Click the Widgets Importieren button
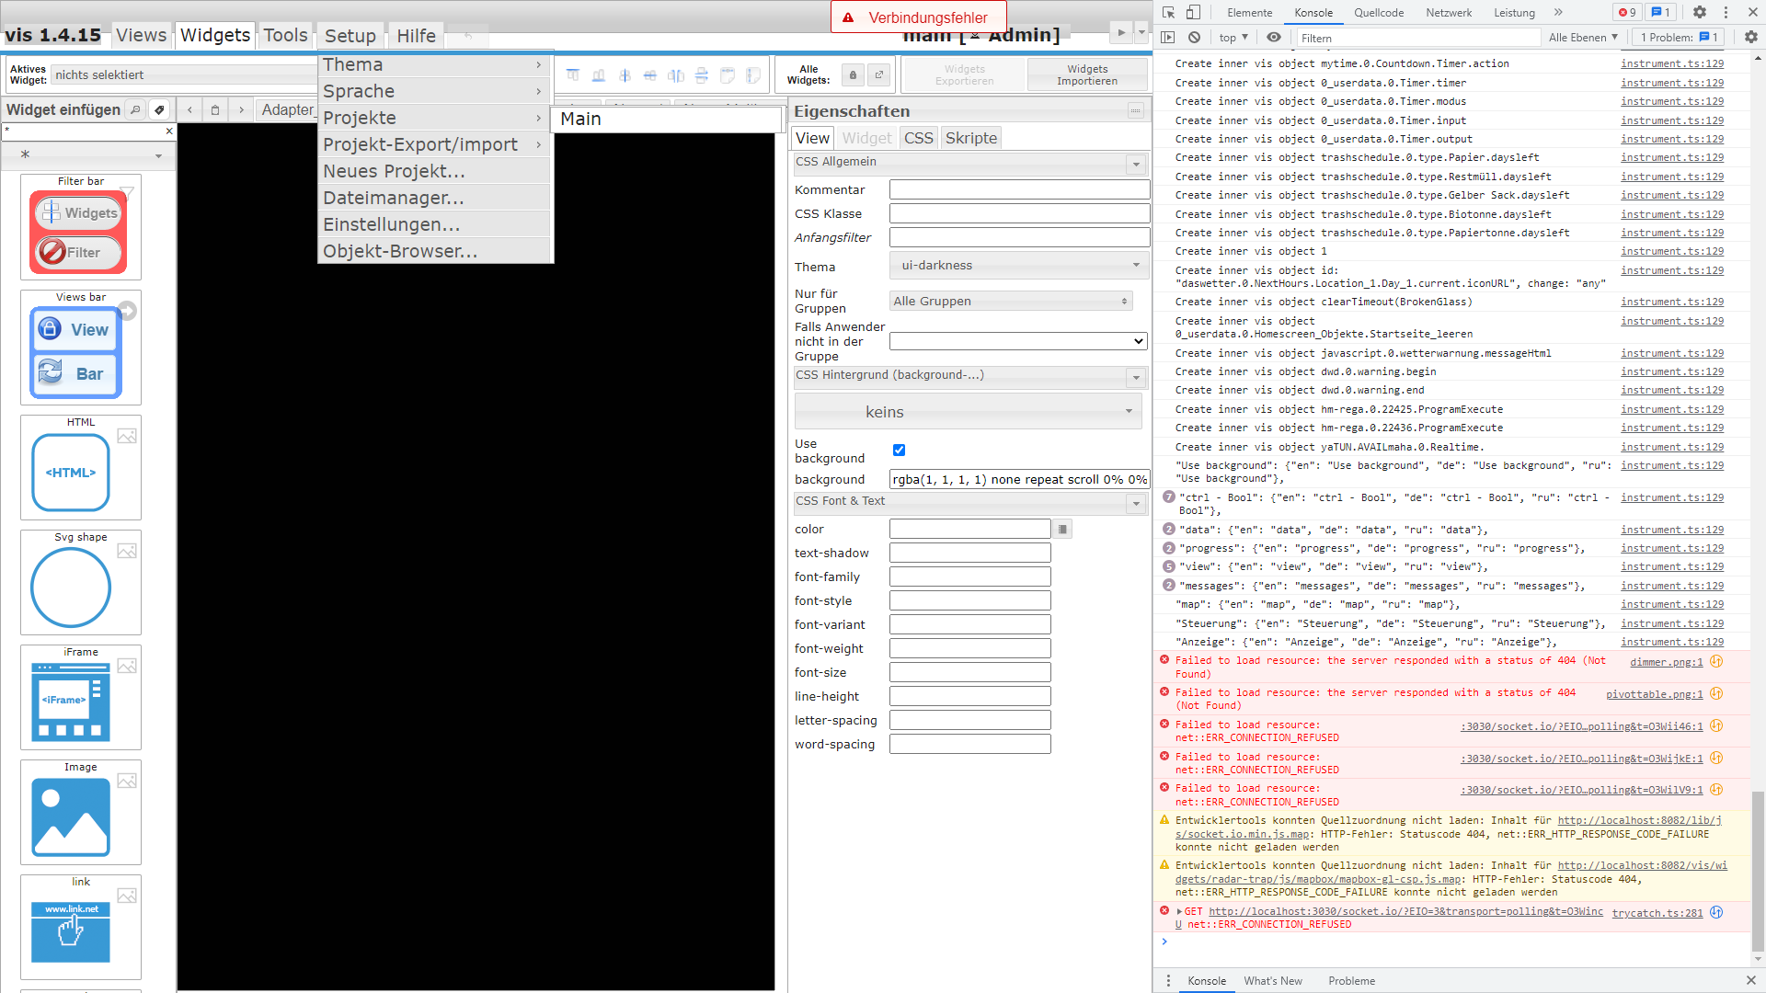 1086,75
